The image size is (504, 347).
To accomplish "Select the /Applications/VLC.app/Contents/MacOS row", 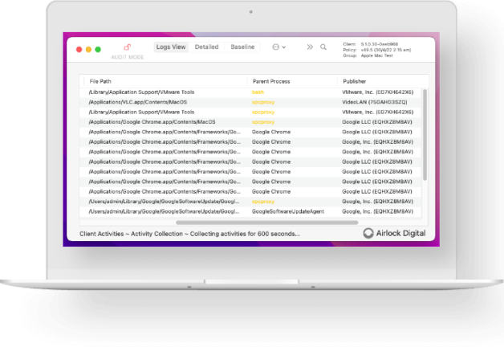I will 250,102.
